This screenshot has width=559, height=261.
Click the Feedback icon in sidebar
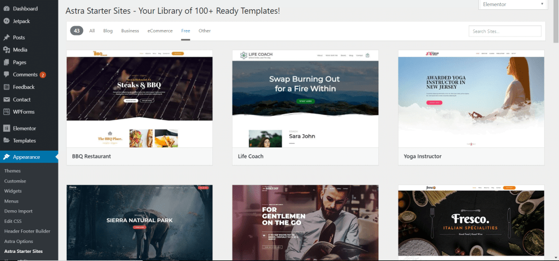(x=7, y=87)
